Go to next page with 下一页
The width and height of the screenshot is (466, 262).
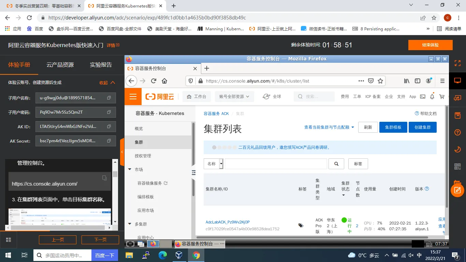pyautogui.click(x=100, y=240)
